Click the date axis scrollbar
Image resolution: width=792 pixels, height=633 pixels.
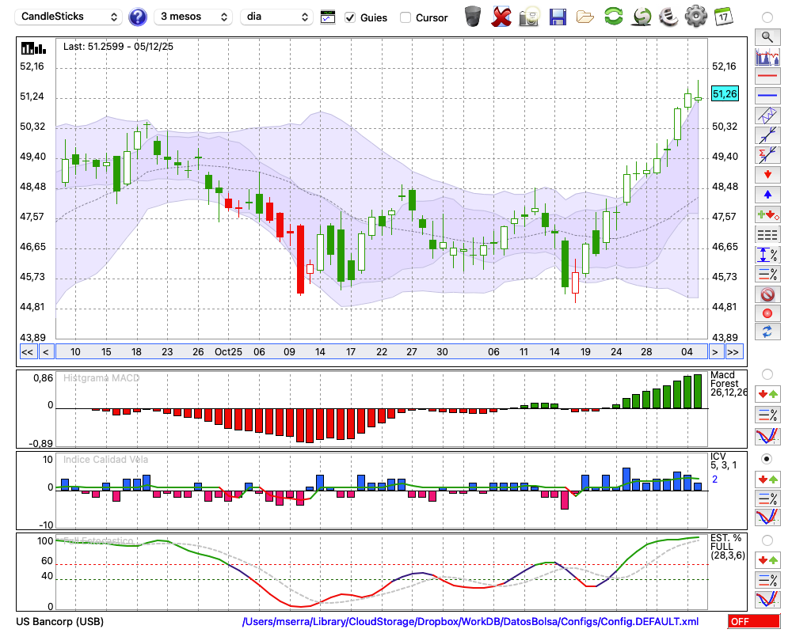(x=382, y=352)
